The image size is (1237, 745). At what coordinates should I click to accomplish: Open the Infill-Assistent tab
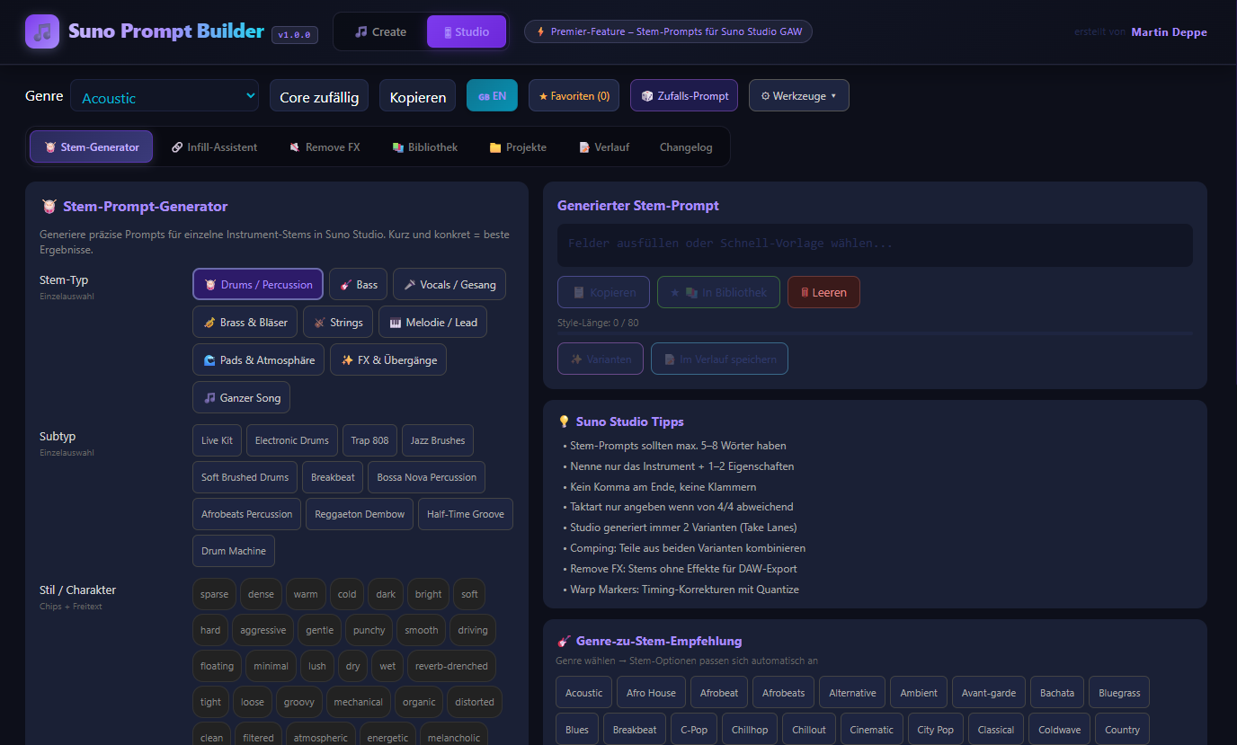(214, 146)
